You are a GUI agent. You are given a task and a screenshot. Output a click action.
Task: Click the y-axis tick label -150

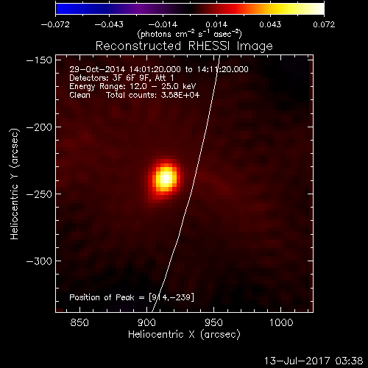click(39, 60)
